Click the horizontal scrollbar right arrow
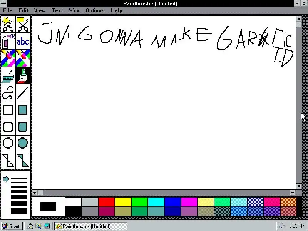Image resolution: width=308 pixels, height=231 pixels. coord(293,193)
